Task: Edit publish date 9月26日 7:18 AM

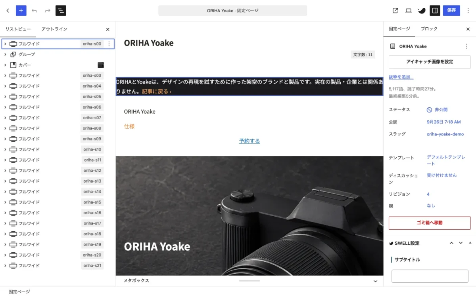Action: 444,122
